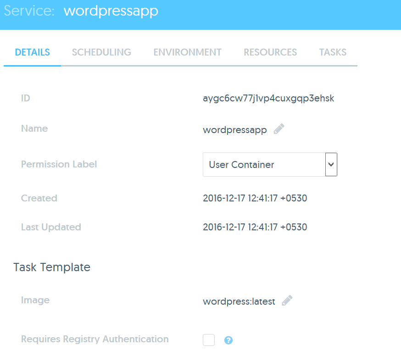Click the wordpressapp value in Name row
This screenshot has height=362, width=401.
pos(235,130)
